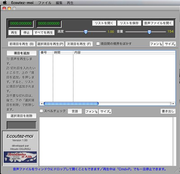Stop playback with the 停止 button
This screenshot has height=174, width=180.
pyautogui.click(x=27, y=33)
